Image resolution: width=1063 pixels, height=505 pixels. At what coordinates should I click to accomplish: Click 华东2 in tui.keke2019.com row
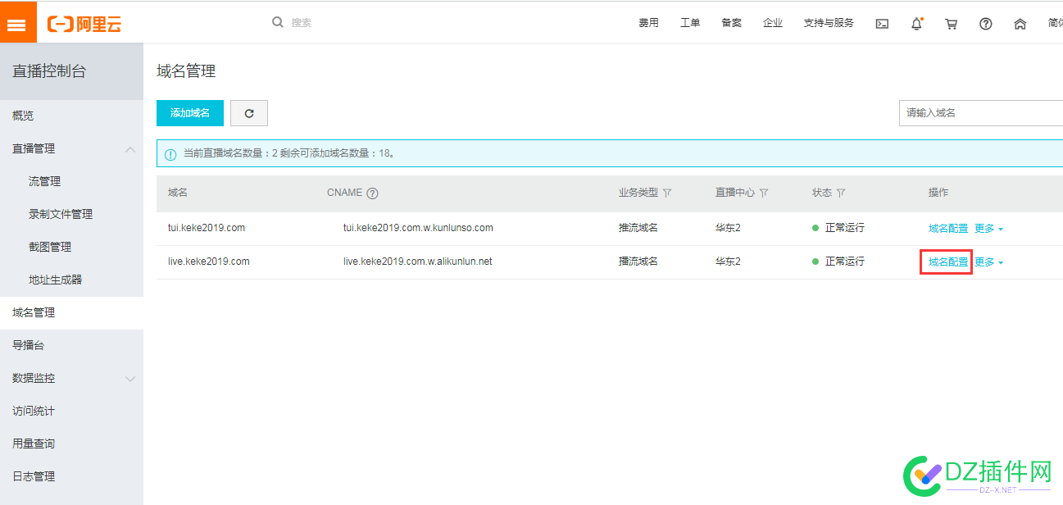[728, 228]
